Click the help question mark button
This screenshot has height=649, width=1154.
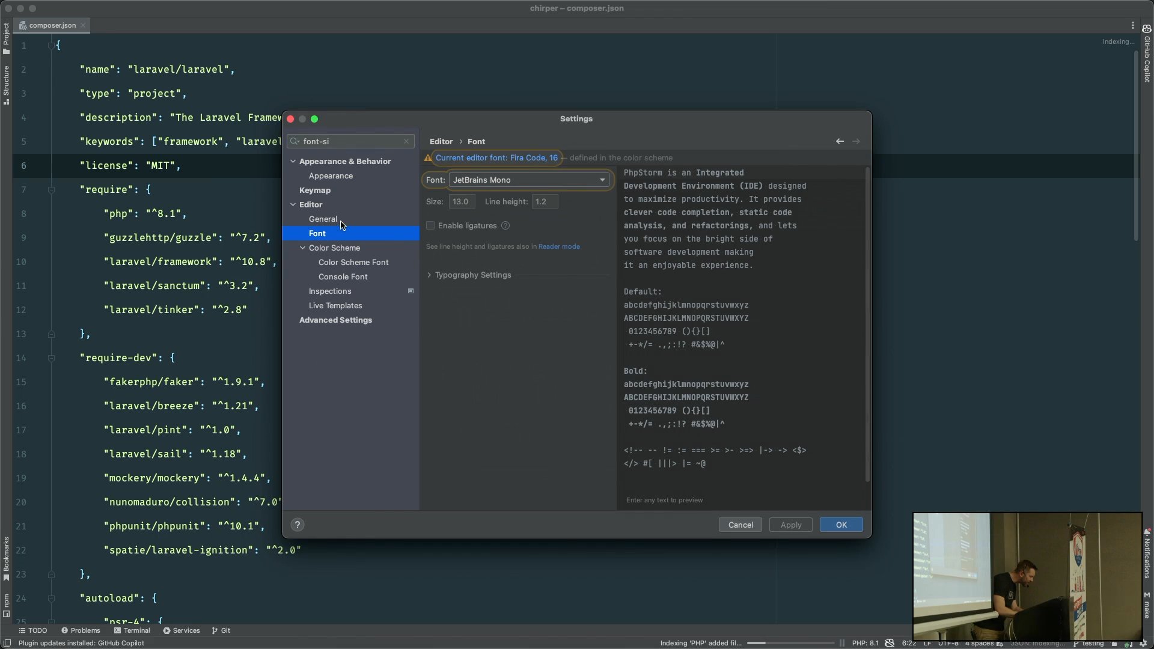point(298,525)
